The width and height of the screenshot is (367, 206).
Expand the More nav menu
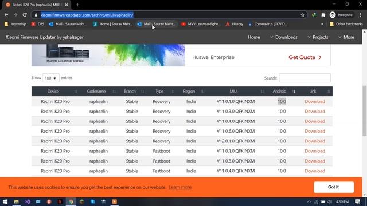click(346, 37)
